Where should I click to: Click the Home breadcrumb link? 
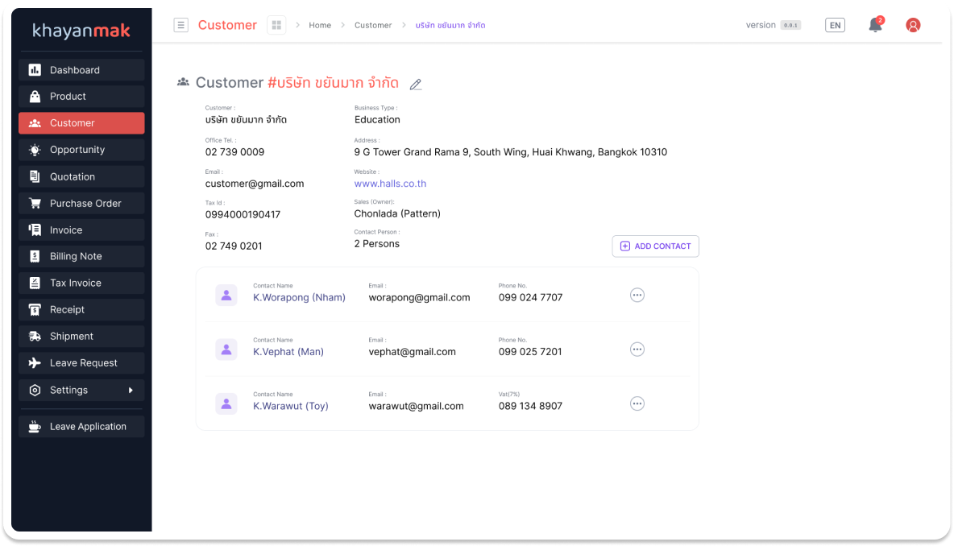320,25
